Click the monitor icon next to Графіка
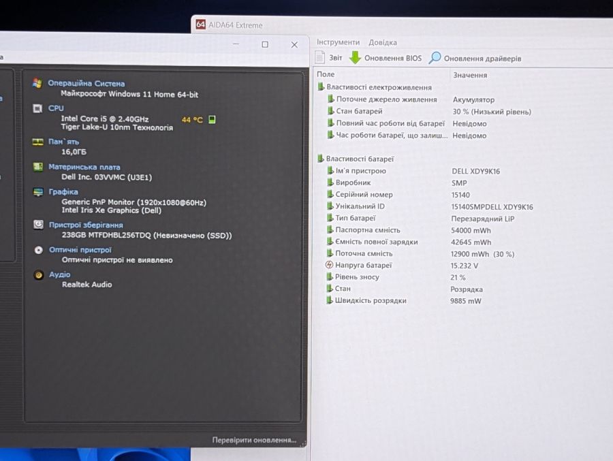The height and width of the screenshot is (461, 613). point(38,192)
